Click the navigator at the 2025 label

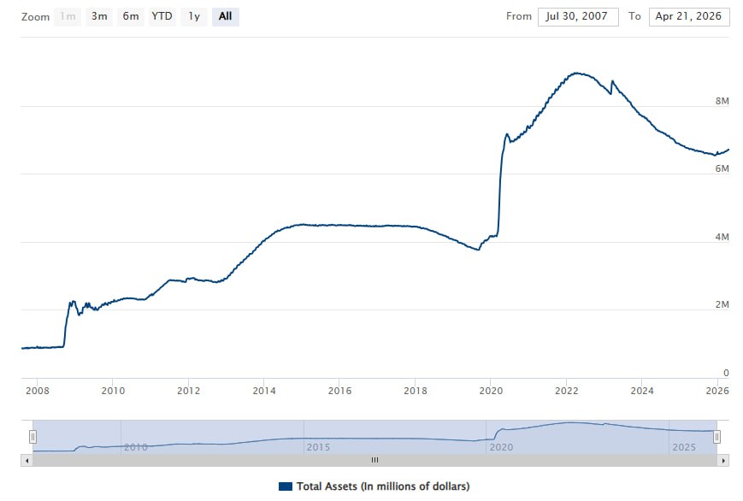tap(684, 446)
